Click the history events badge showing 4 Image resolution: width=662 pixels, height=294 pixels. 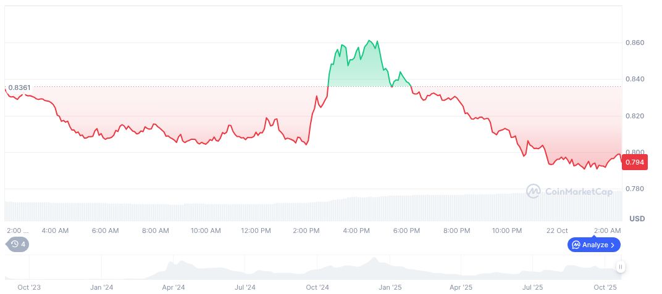[x=18, y=244]
